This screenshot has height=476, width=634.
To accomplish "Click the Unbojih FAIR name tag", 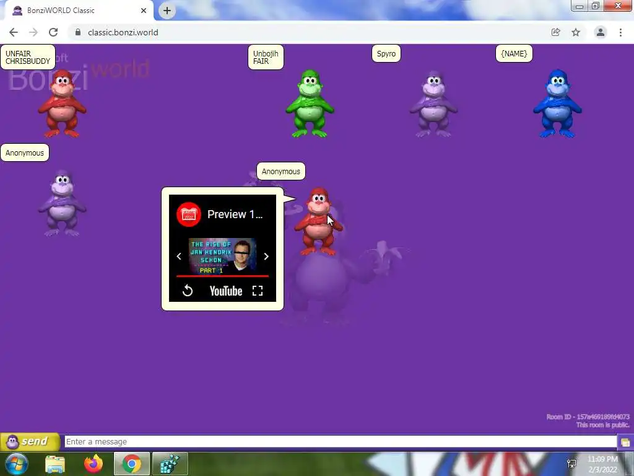I will click(x=266, y=57).
